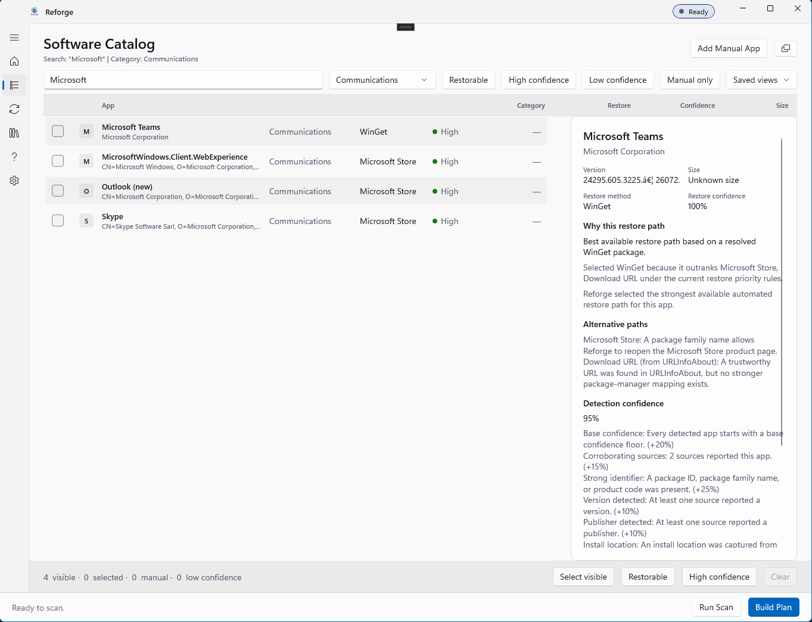812x622 pixels.
Task: Click the Detection confidence heading
Action: (x=623, y=403)
